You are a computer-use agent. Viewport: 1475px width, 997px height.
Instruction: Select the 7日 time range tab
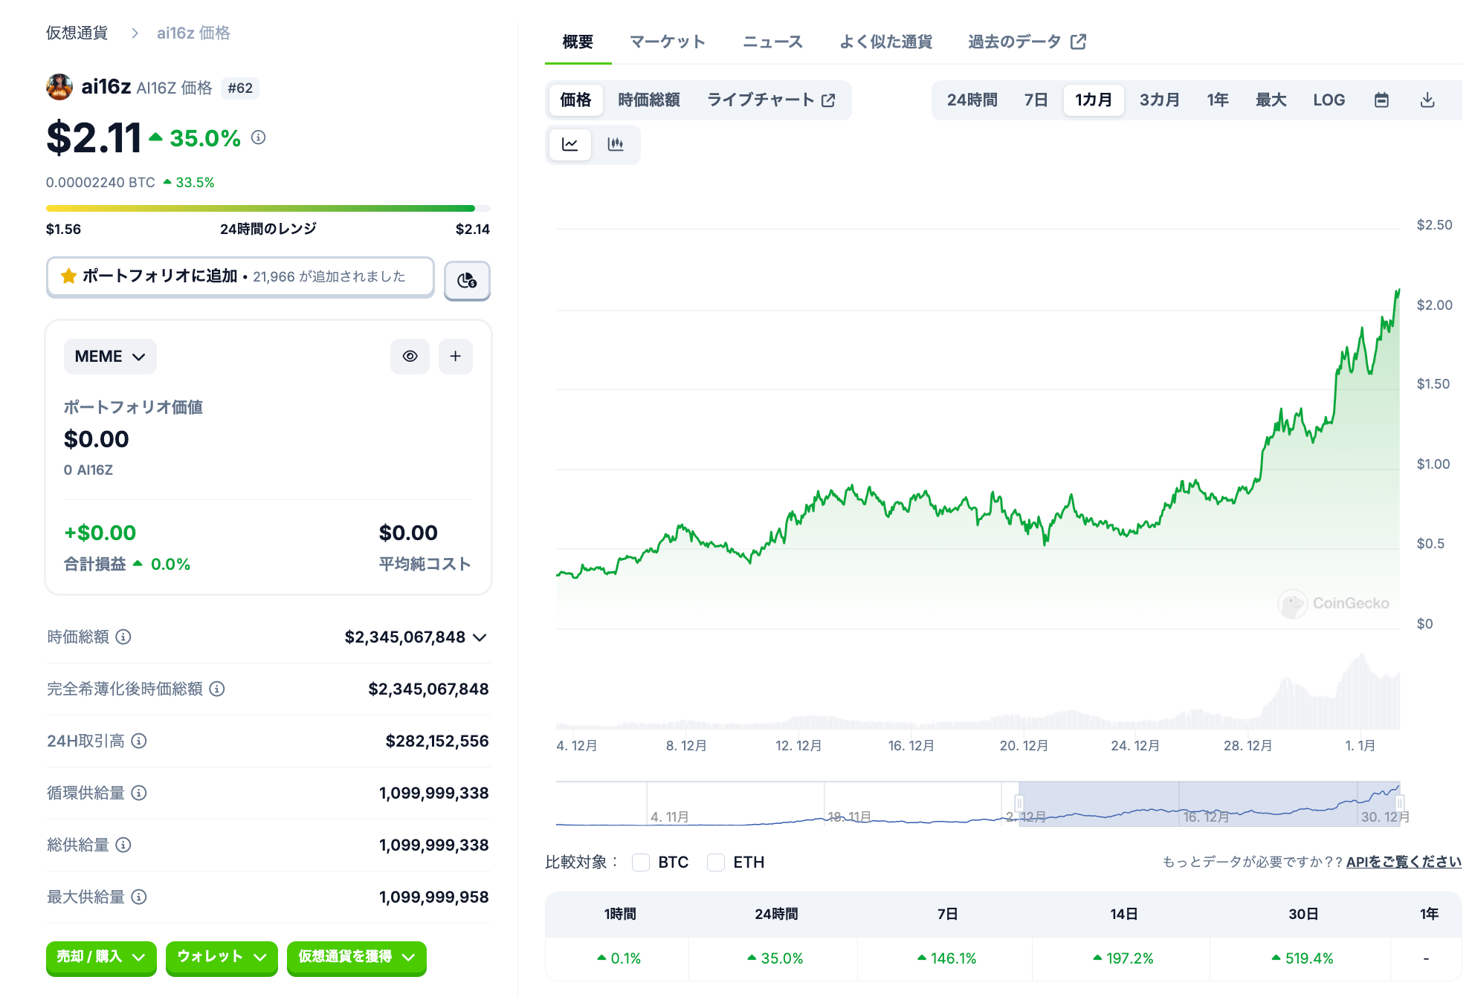(x=1035, y=100)
